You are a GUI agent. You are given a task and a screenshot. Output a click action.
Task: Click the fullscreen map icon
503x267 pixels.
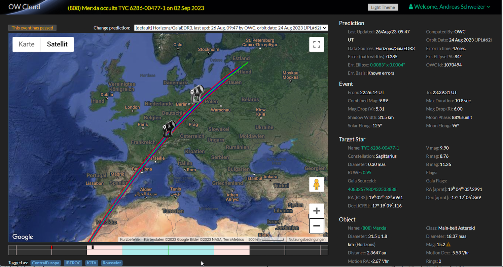tap(316, 45)
